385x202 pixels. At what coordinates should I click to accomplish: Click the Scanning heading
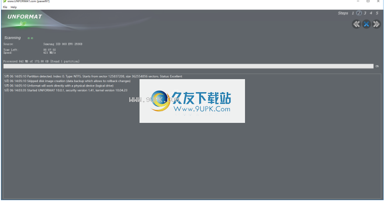pos(12,38)
